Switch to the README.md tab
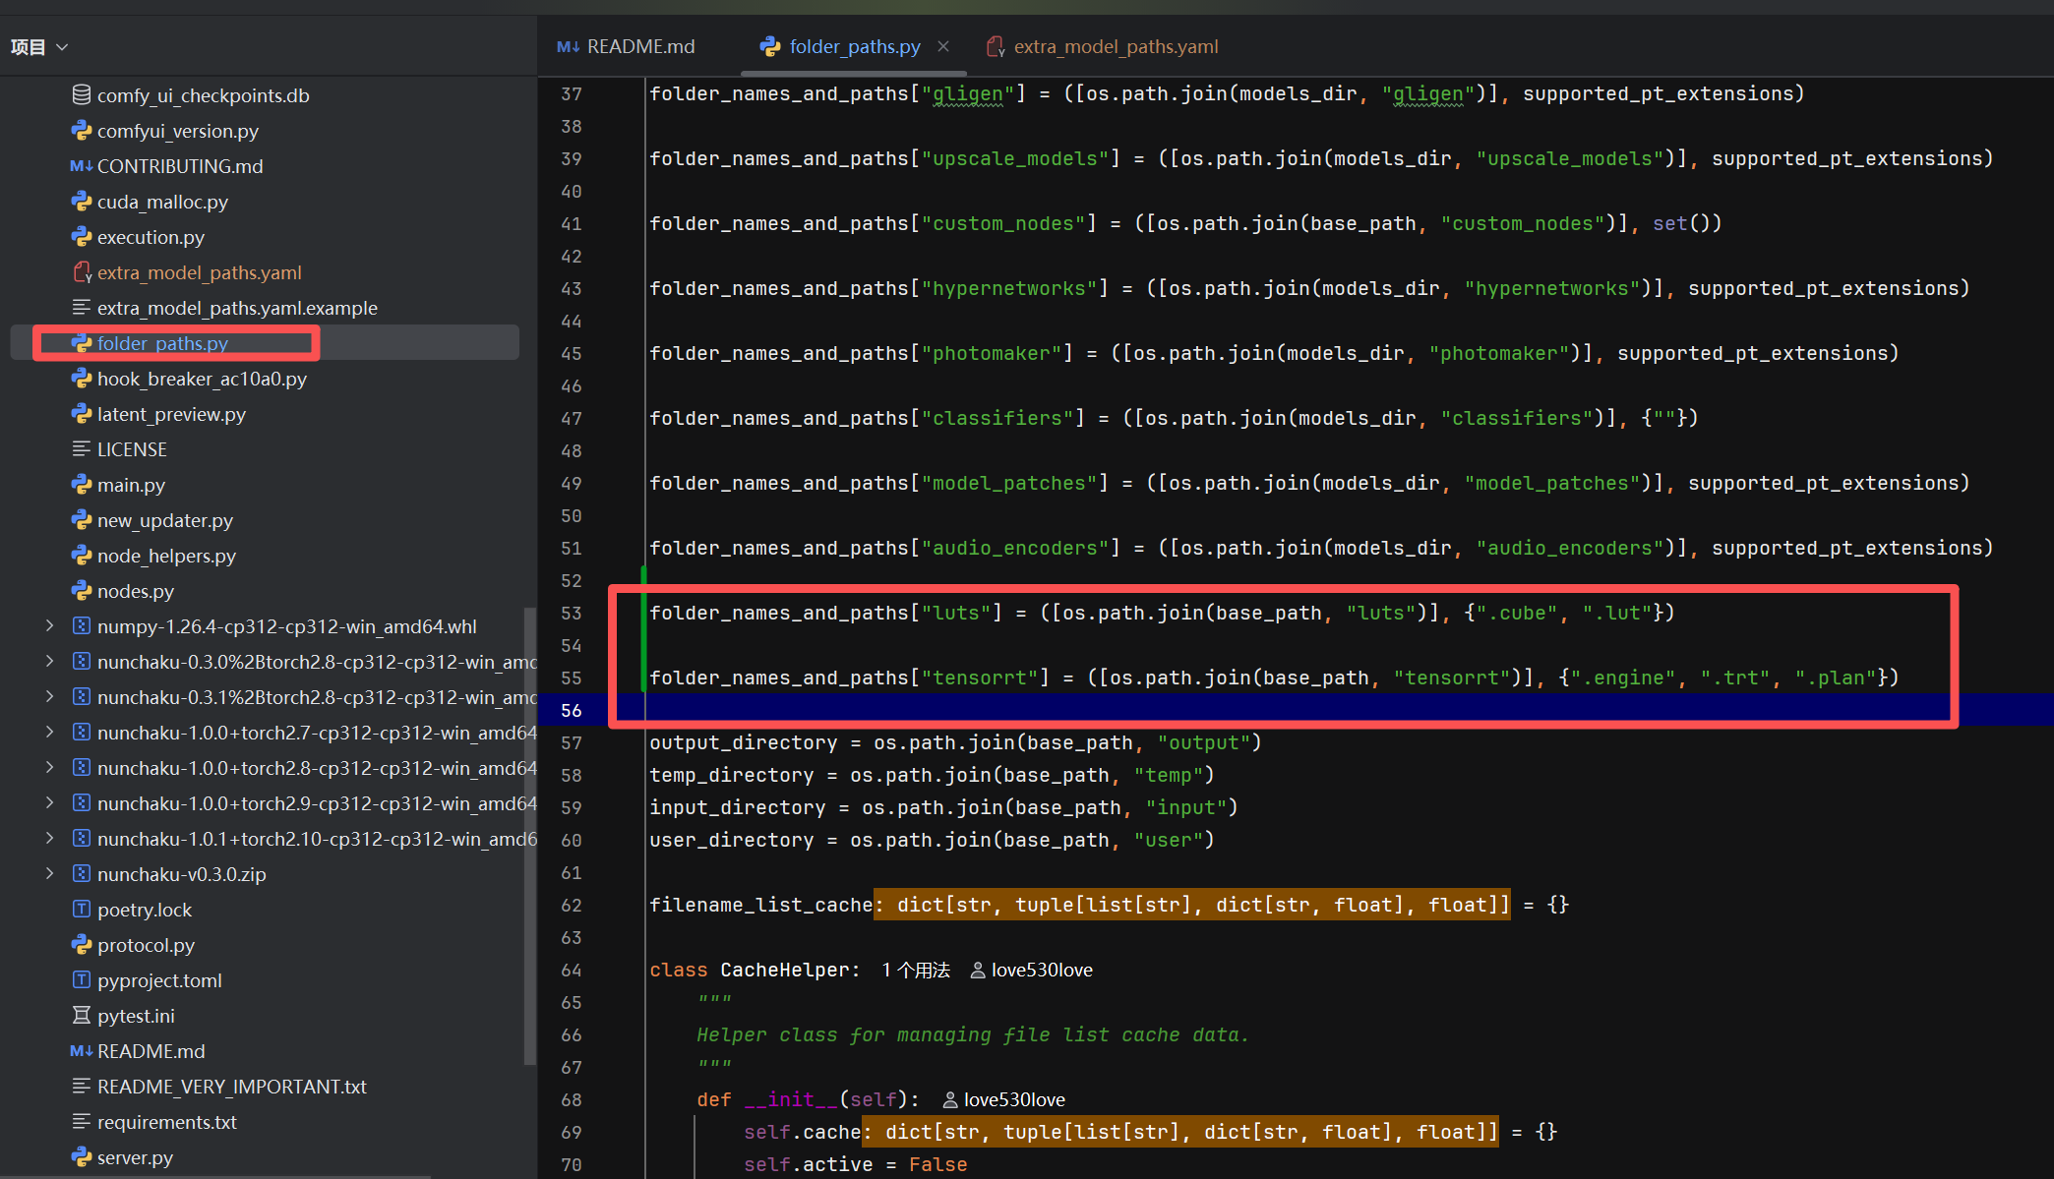 pyautogui.click(x=627, y=46)
